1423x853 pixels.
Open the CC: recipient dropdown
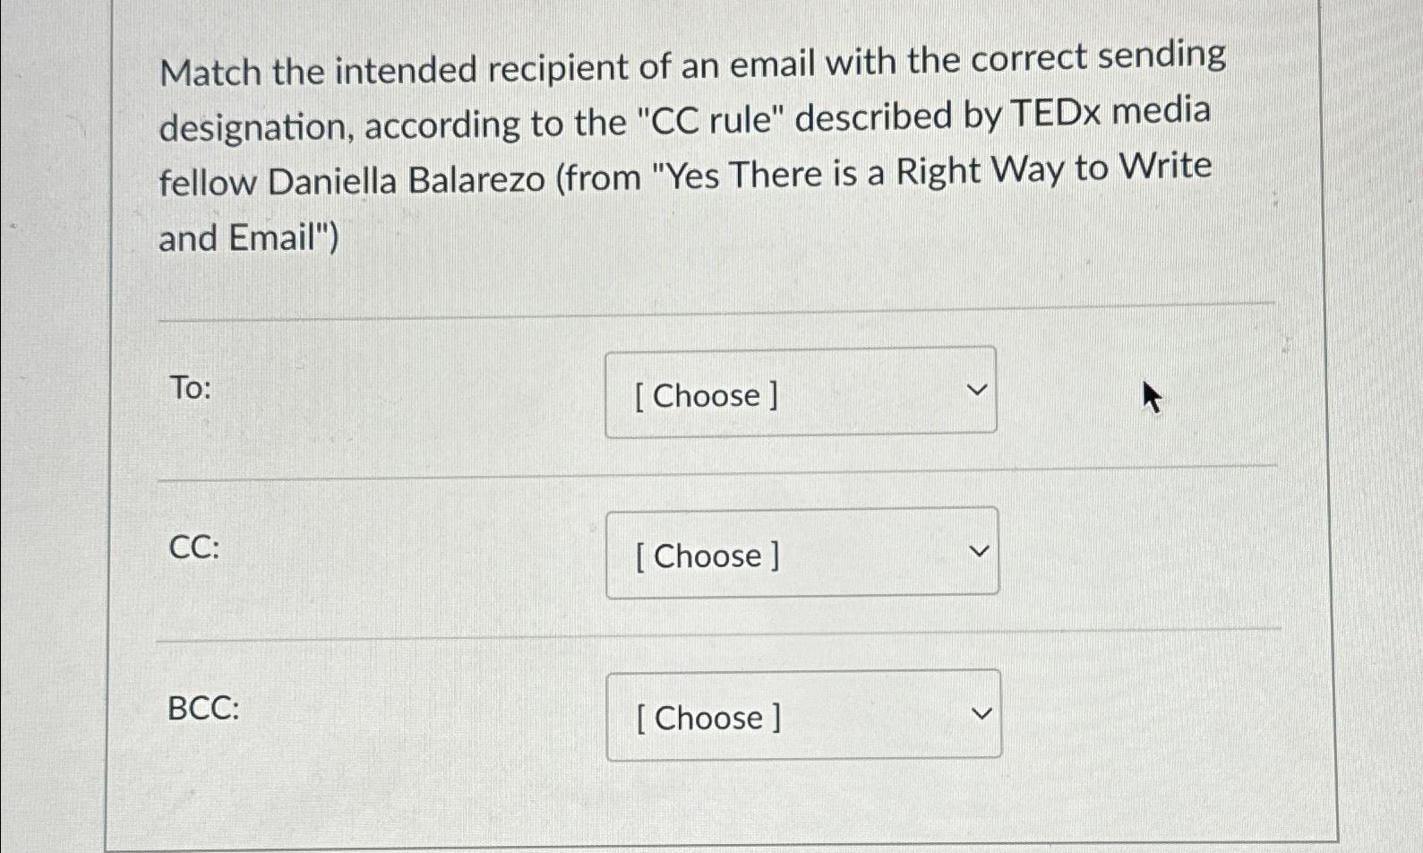tap(802, 552)
